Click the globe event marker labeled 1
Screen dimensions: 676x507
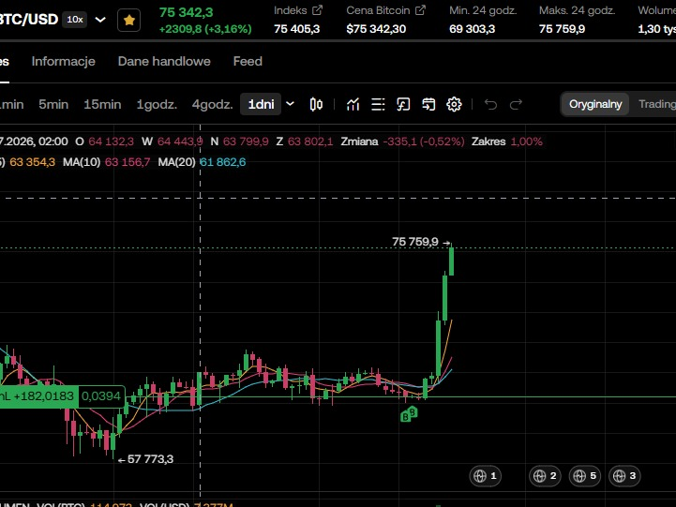pyautogui.click(x=485, y=476)
